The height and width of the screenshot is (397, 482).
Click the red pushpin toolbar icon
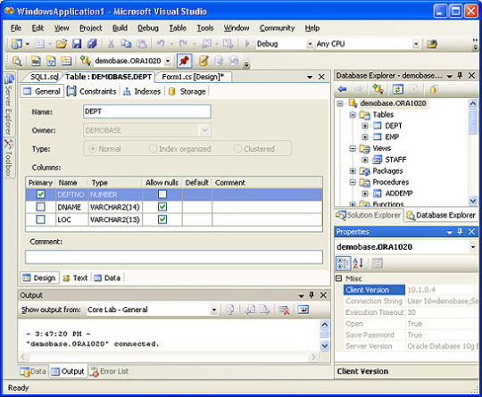pos(185,61)
